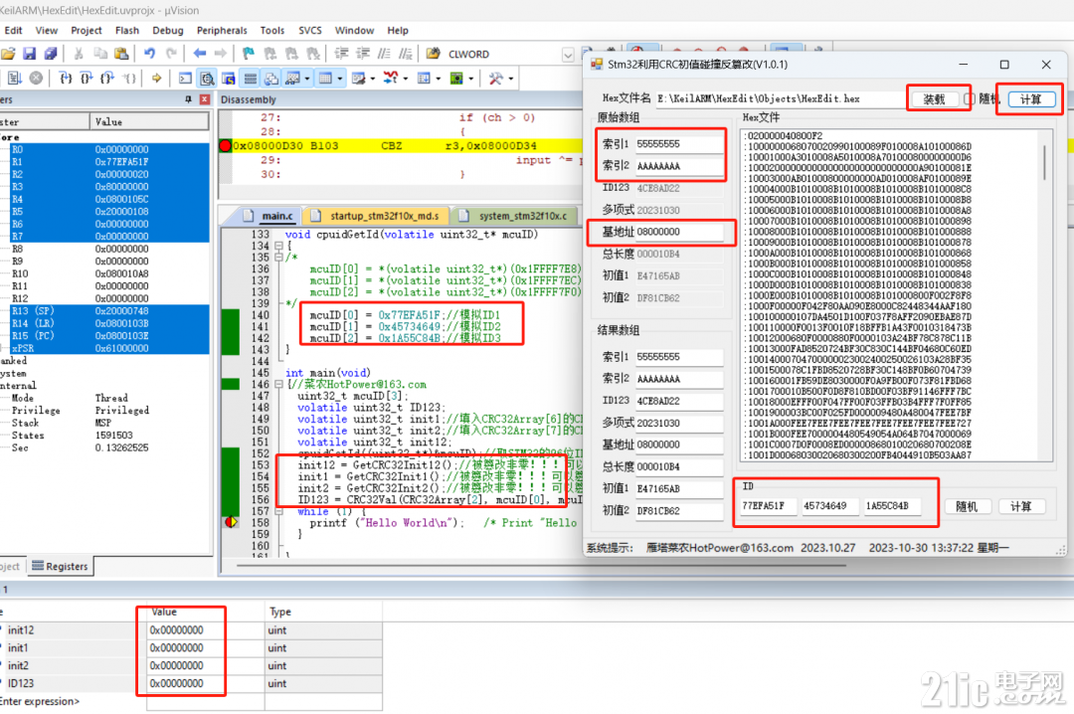Click the Open file toolbar icon
The height and width of the screenshot is (714, 1074).
(8, 54)
